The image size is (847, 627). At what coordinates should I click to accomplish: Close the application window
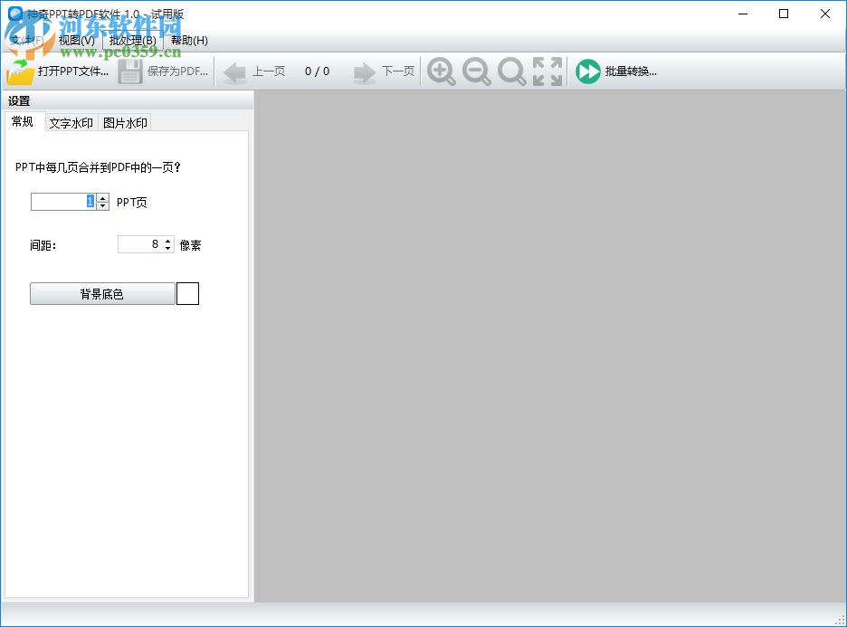pyautogui.click(x=825, y=14)
